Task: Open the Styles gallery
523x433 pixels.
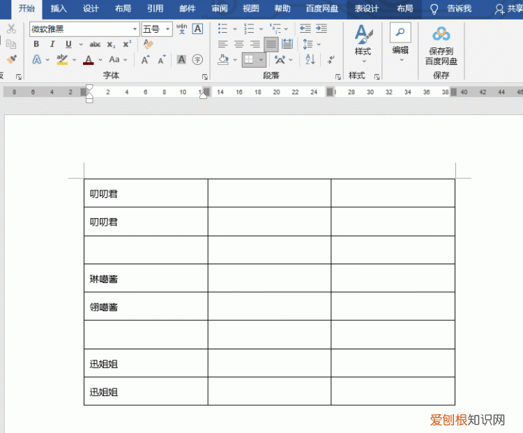Action: 363,43
